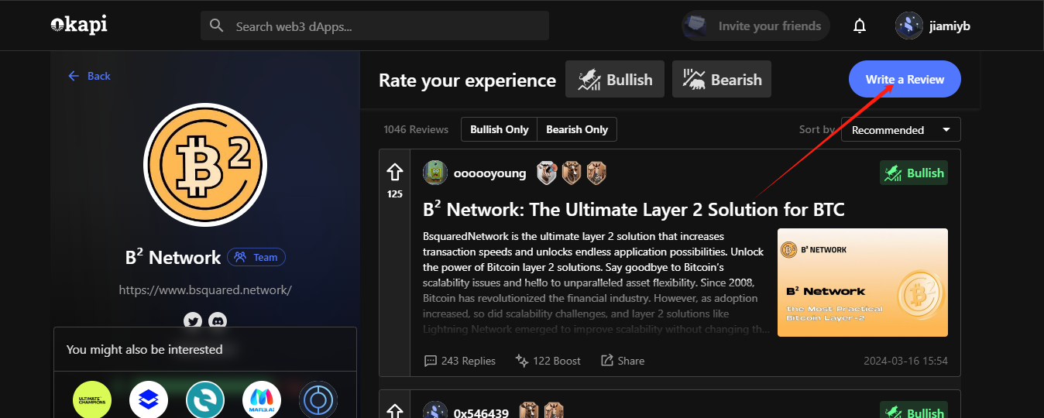The image size is (1044, 418).
Task: Upvote ooooyoung's review
Action: [395, 172]
